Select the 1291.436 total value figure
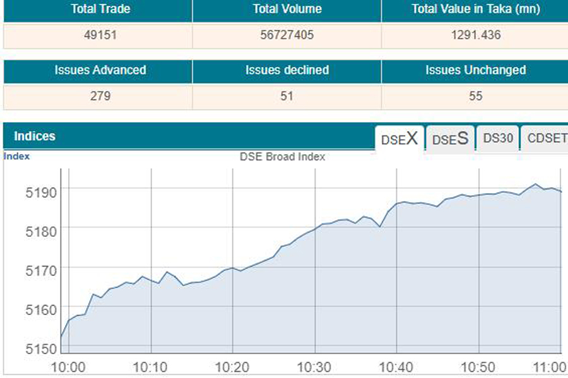 point(473,35)
